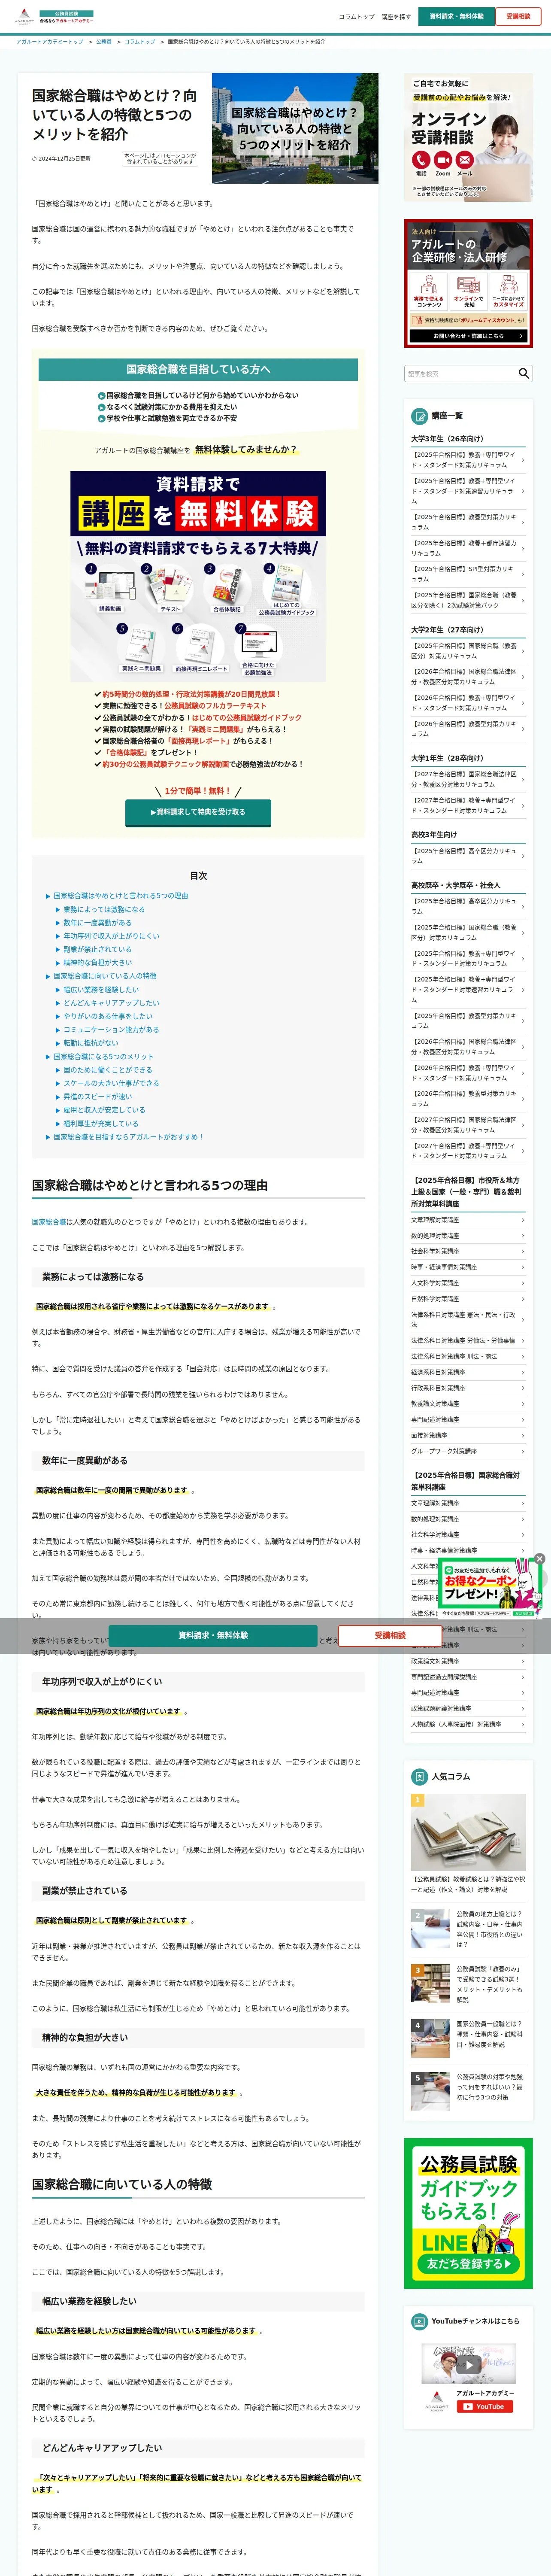Image resolution: width=551 pixels, height=2576 pixels.
Task: Jump to 精神的な負担が大きい in contents
Action: coord(97,963)
